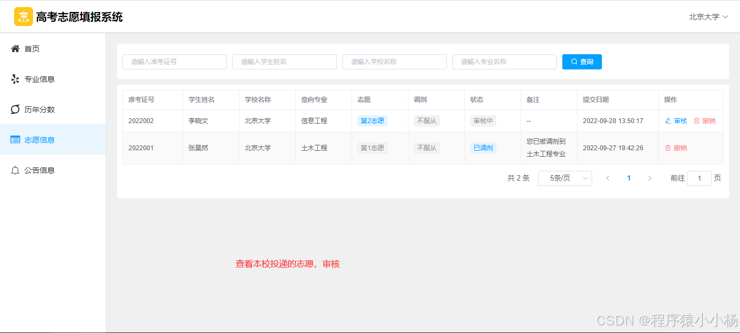Click date 2022-09-28 13:50:17
The image size is (740, 333).
click(613, 121)
